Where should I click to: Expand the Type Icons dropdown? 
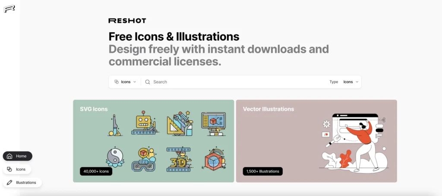coord(350,82)
